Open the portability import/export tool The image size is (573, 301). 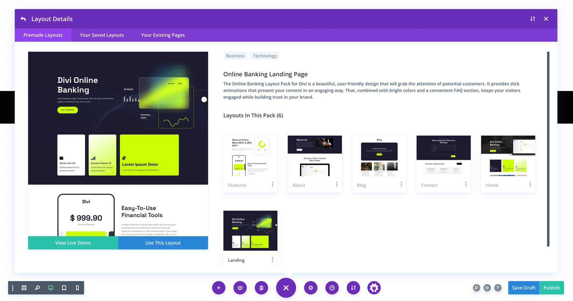point(353,288)
